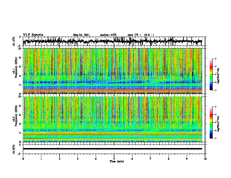231x178 pixels.
Task: Click the time-axis tick label 3
Action: click(x=78, y=159)
